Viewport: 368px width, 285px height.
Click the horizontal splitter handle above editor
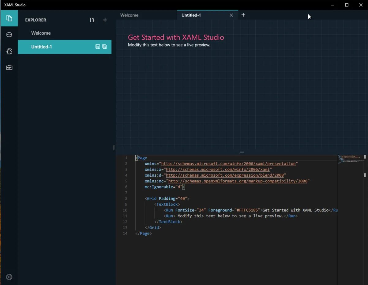[242, 152]
